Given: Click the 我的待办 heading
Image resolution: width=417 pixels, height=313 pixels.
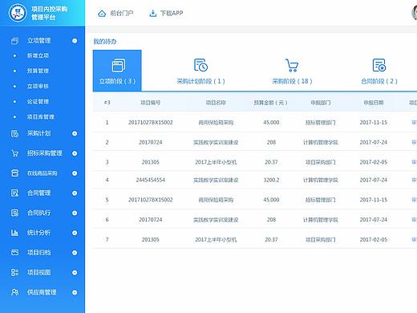Looking at the screenshot, I should click(105, 42).
